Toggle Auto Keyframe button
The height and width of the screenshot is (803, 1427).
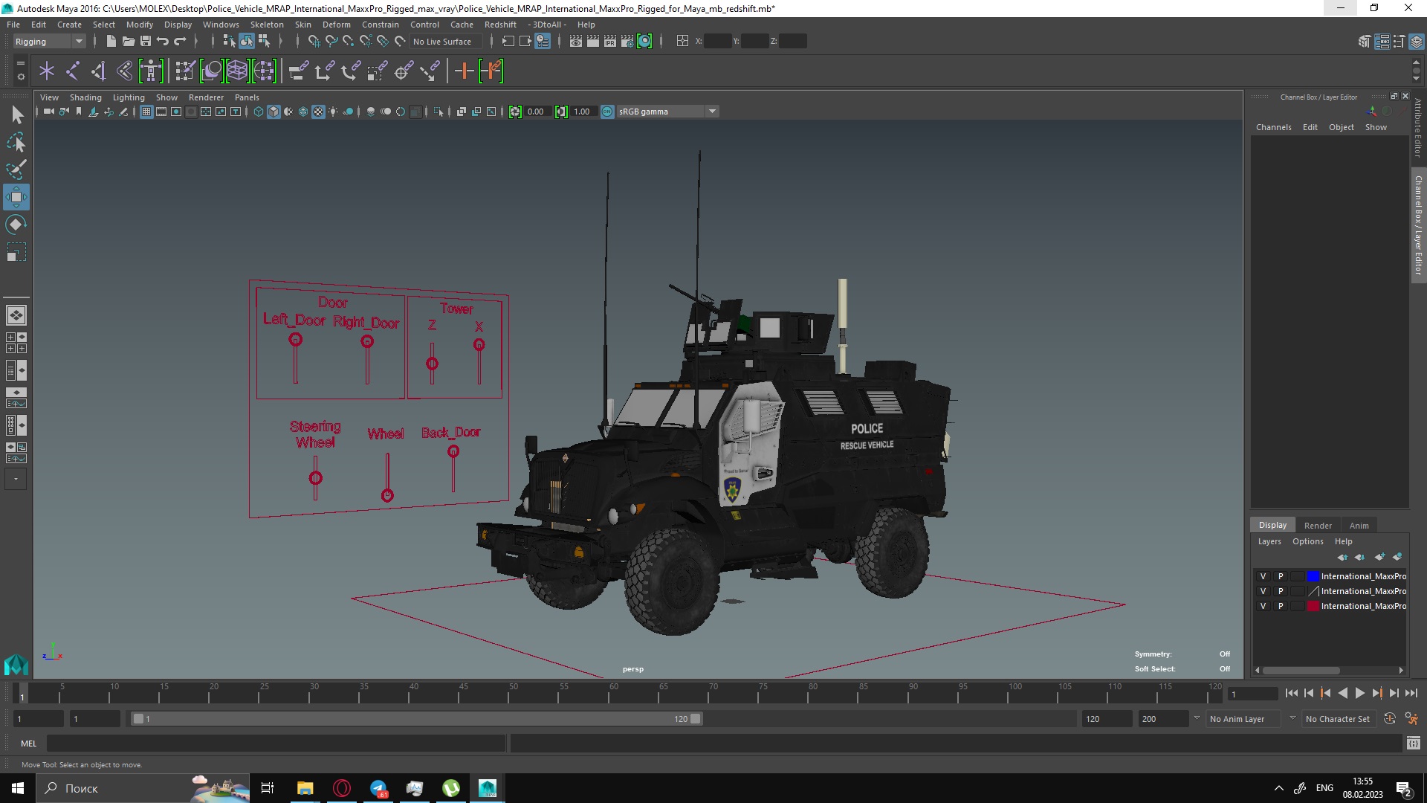pyautogui.click(x=1389, y=718)
